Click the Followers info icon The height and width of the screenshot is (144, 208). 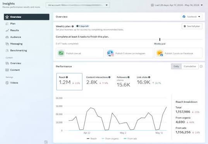(129, 77)
